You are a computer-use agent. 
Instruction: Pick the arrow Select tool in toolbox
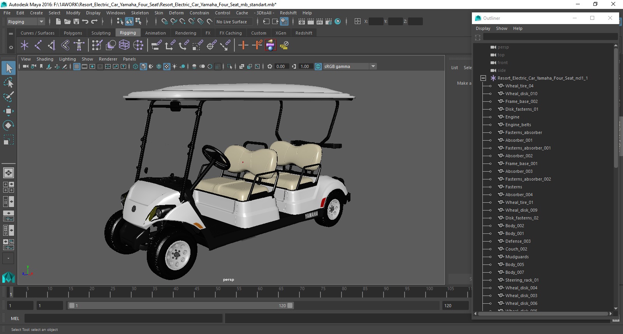[x=9, y=68]
